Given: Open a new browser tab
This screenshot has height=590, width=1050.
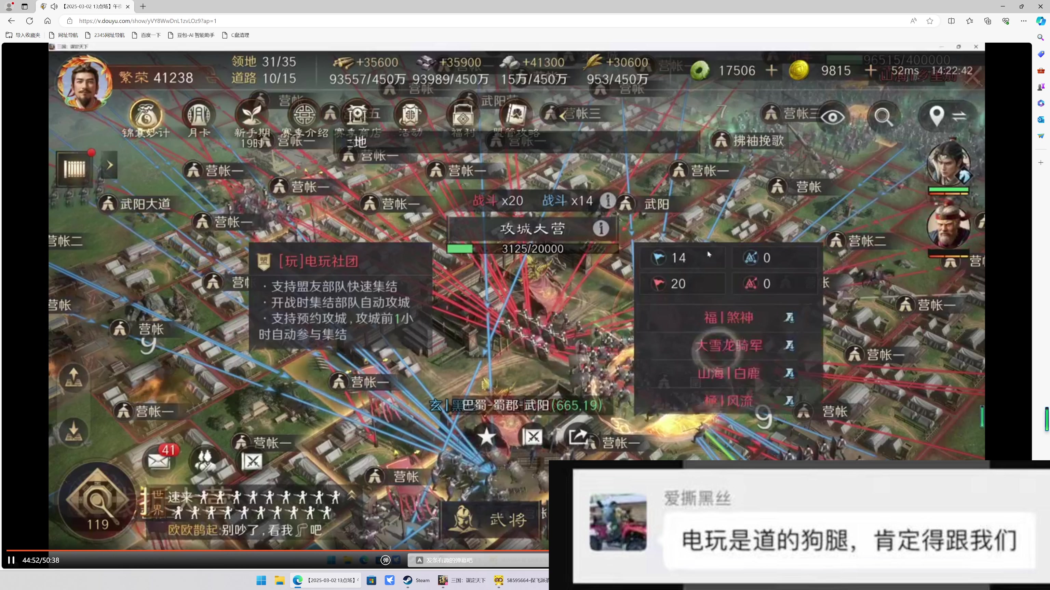Looking at the screenshot, I should pyautogui.click(x=143, y=6).
